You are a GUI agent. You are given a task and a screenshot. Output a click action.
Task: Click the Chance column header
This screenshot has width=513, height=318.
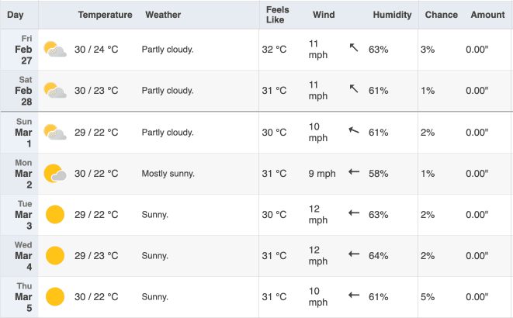[442, 15]
